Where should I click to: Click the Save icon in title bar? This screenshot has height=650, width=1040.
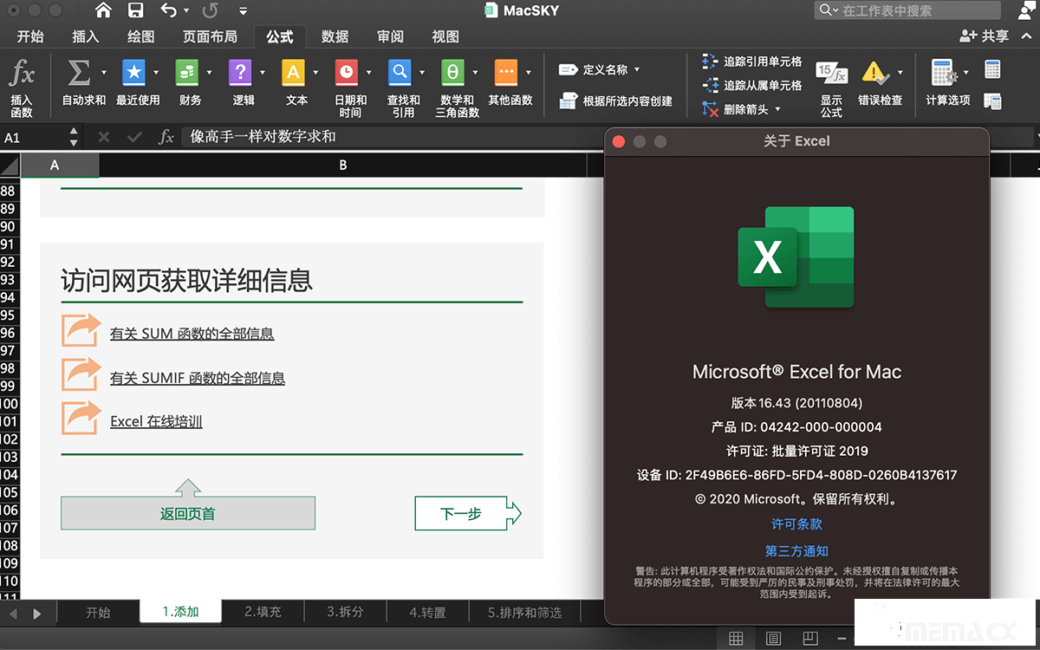(135, 10)
